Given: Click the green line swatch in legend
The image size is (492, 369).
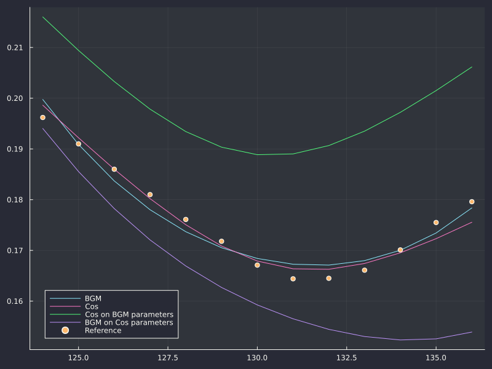Looking at the screenshot, I should [x=65, y=314].
